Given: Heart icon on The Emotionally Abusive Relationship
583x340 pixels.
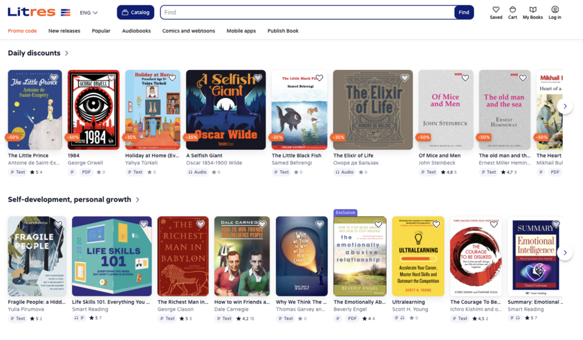Looking at the screenshot, I should 378,225.
